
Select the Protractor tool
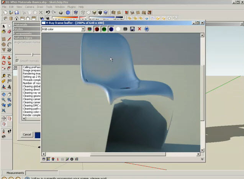(9, 76)
